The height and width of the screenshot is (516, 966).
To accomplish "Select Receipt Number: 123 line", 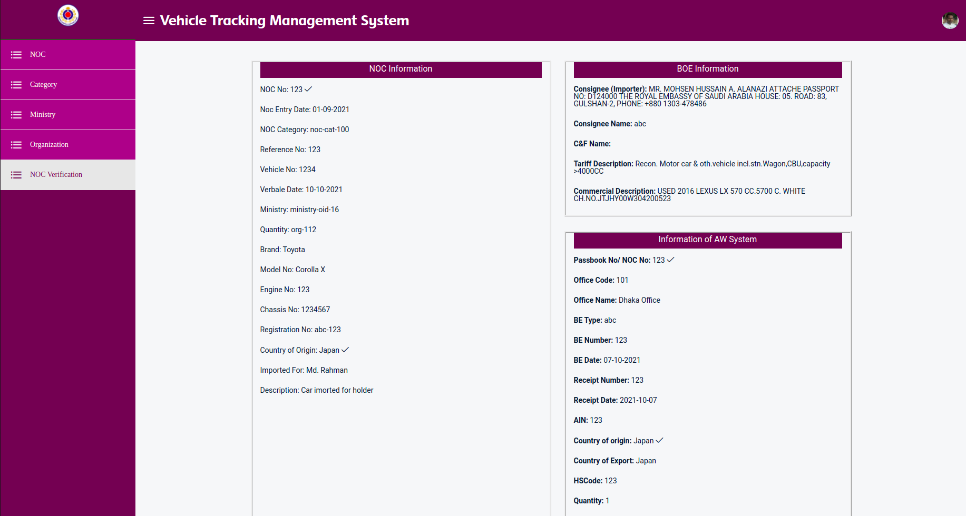I will [609, 380].
